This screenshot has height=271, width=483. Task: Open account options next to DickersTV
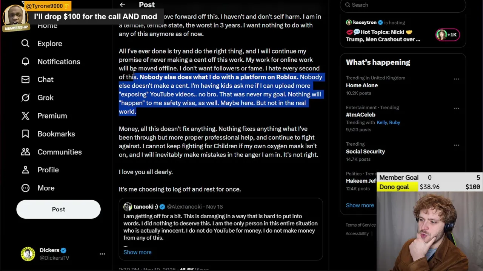102,254
